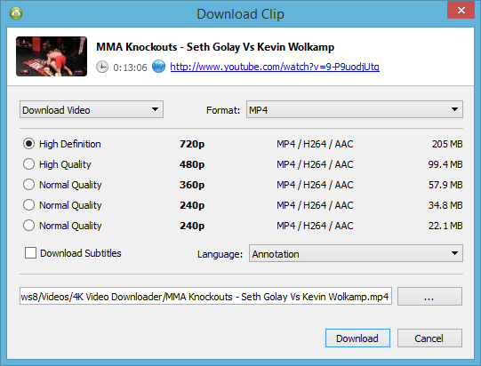The width and height of the screenshot is (481, 366).
Task: Click the '360p' resolution label
Action: tap(192, 185)
